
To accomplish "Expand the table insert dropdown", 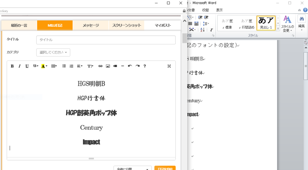I will 54,66.
